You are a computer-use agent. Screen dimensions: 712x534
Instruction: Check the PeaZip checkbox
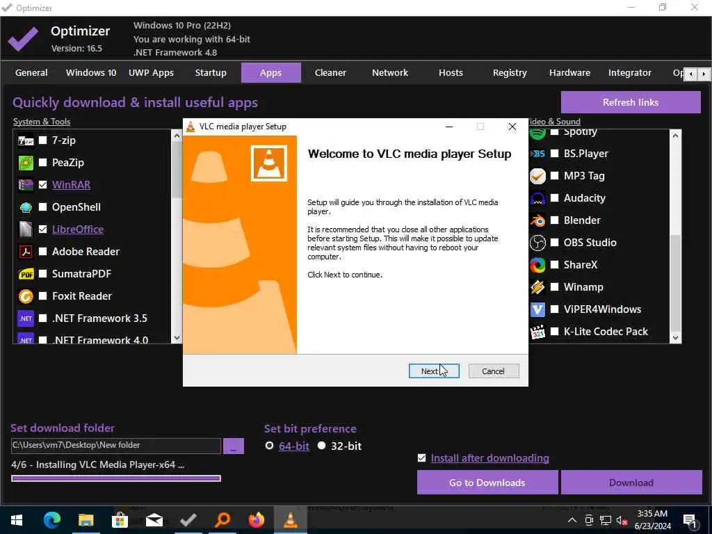(x=42, y=163)
